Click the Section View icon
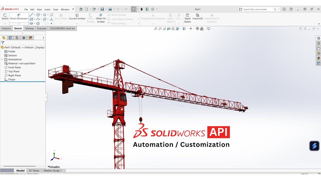Viewport: 321px width, 180px height. click(169, 29)
